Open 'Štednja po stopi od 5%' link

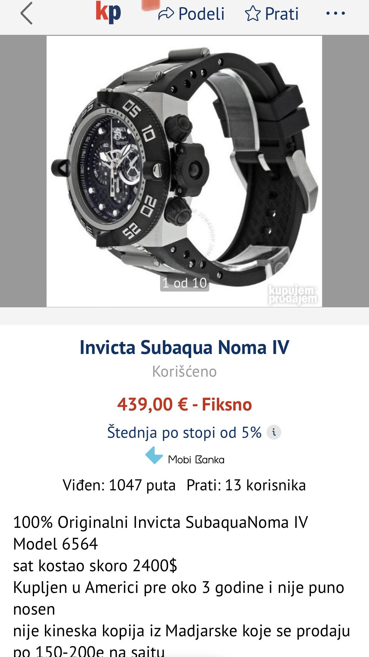184,433
